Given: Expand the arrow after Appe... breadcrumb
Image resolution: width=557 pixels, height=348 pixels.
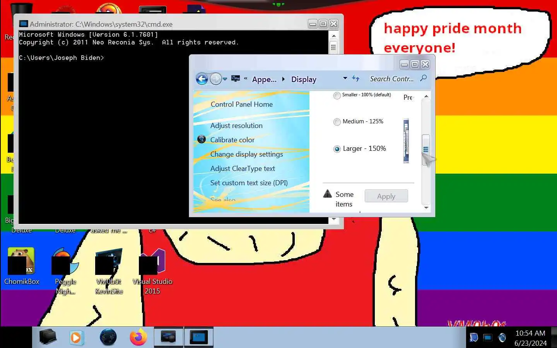Looking at the screenshot, I should [x=284, y=79].
